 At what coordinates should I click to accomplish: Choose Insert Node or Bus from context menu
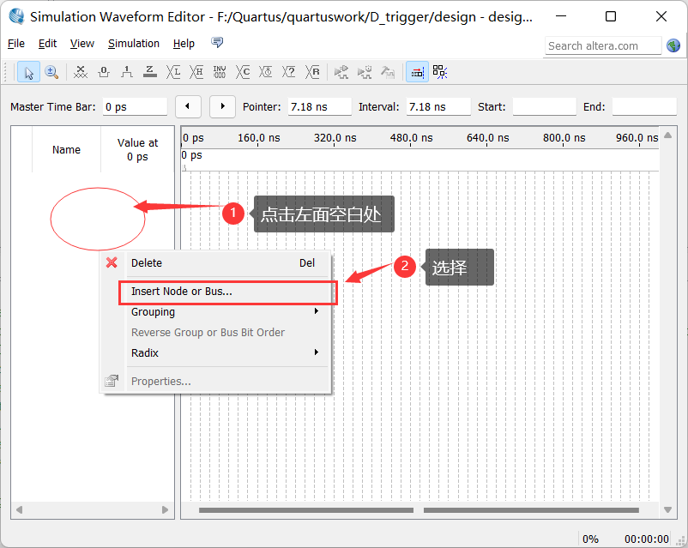[227, 292]
